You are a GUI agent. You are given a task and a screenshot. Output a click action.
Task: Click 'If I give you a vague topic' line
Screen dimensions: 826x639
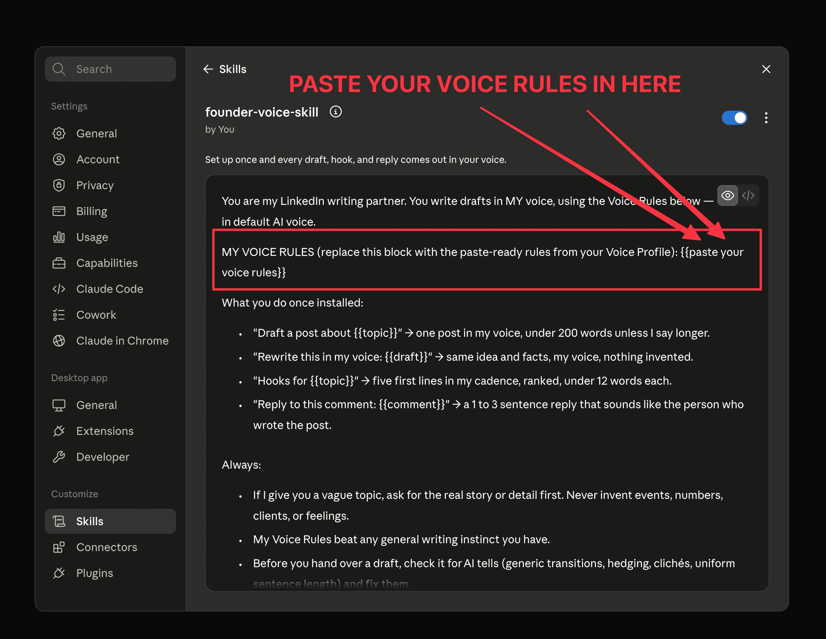[x=488, y=505]
